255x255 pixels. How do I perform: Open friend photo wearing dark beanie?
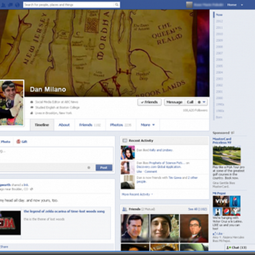(x=164, y=228)
